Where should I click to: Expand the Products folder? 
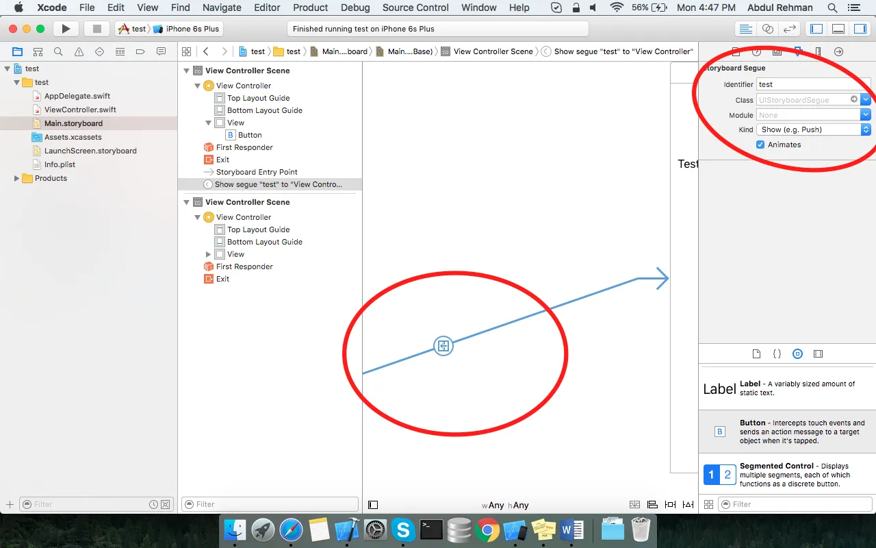(x=17, y=178)
